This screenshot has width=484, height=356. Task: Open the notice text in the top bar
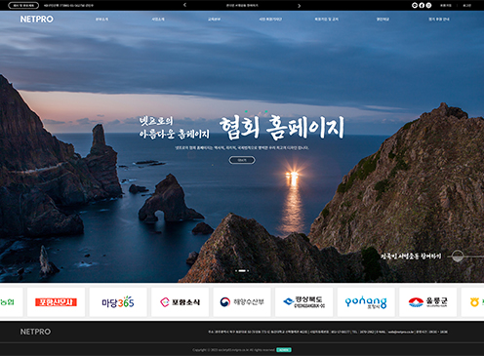pos(242,6)
